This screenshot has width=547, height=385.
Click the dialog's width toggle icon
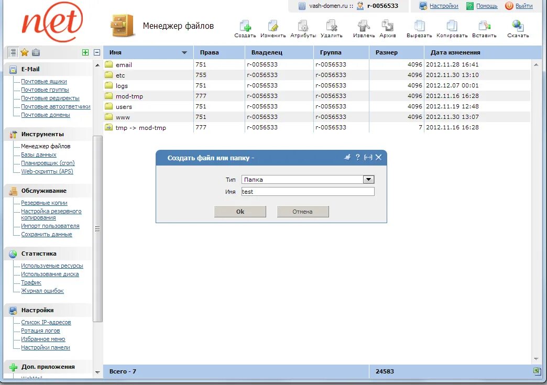point(368,158)
